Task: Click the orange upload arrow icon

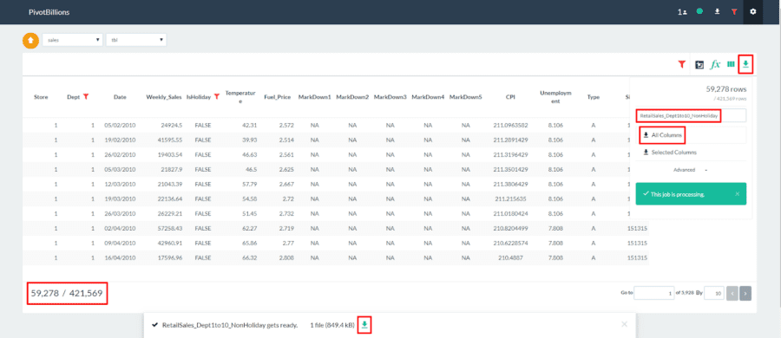Action: [30, 41]
